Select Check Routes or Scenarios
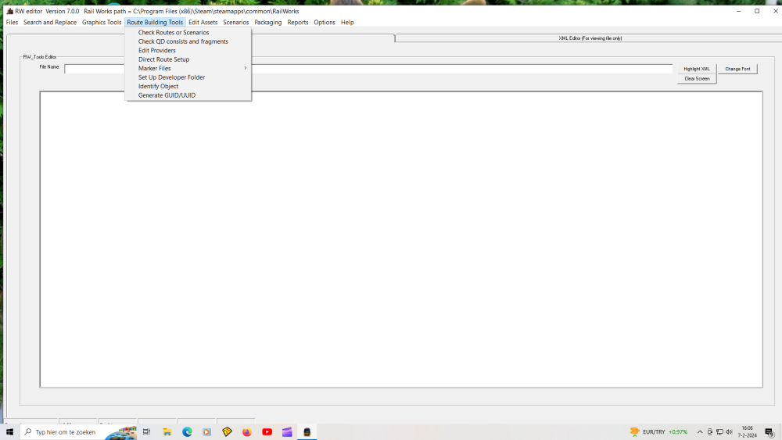782x440 pixels. point(174,33)
